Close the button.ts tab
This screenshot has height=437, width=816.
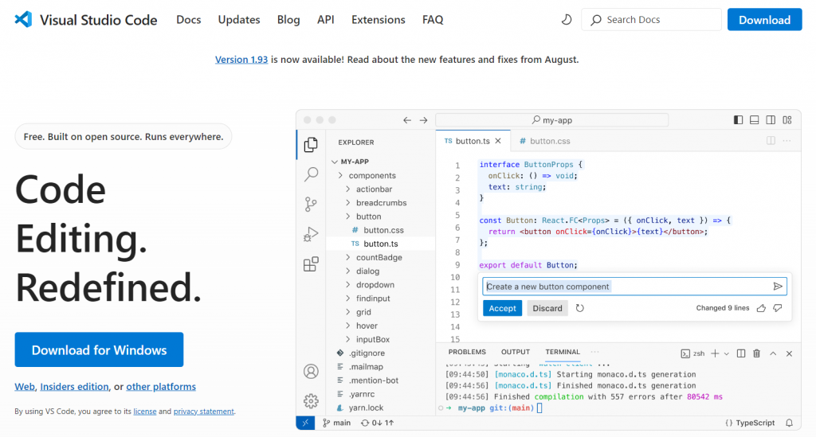pyautogui.click(x=498, y=141)
